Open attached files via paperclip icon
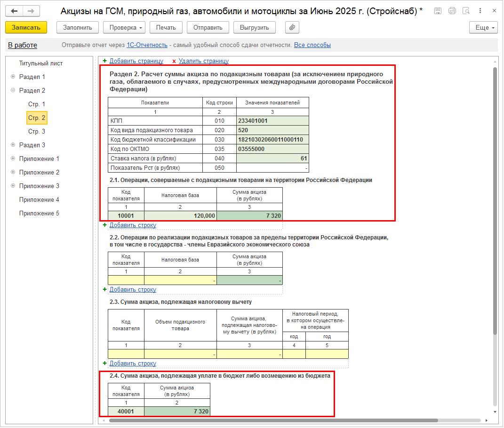This screenshot has width=504, height=428. (x=292, y=28)
